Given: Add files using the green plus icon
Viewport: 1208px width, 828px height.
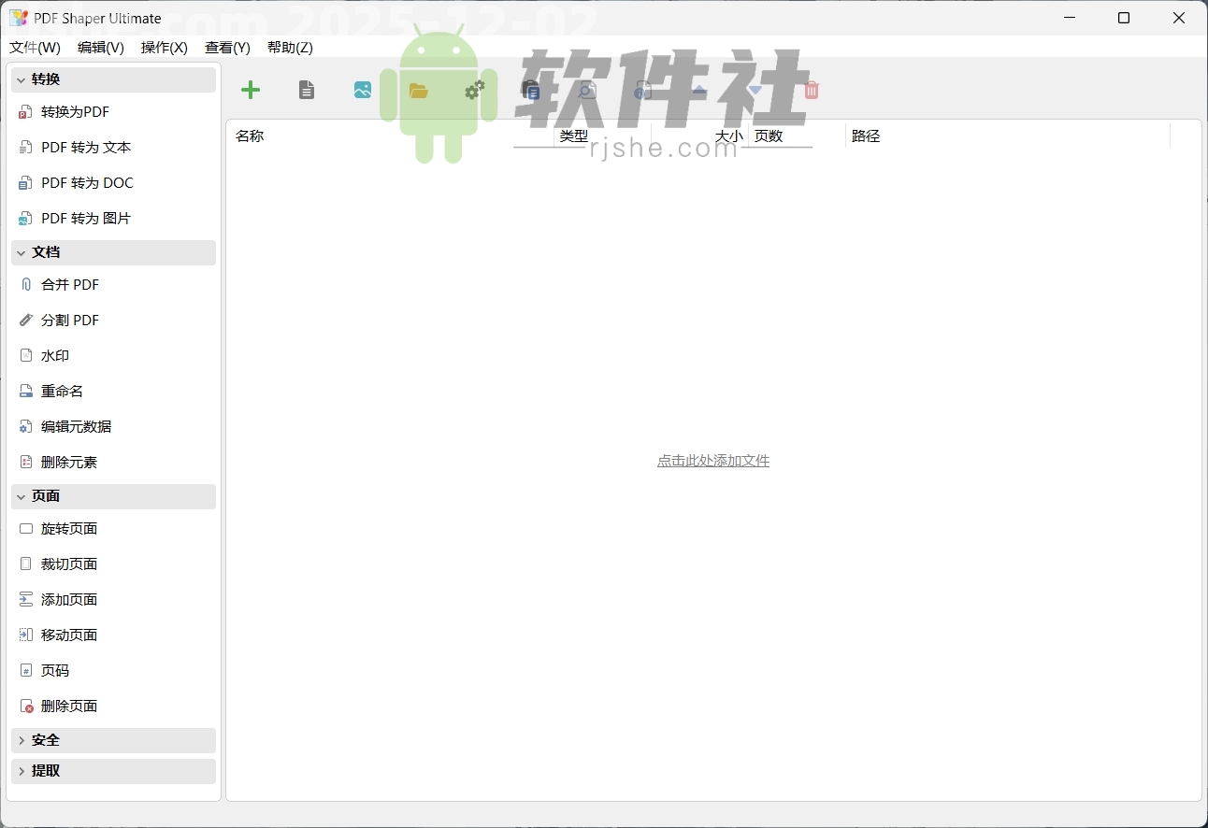Looking at the screenshot, I should 251,90.
